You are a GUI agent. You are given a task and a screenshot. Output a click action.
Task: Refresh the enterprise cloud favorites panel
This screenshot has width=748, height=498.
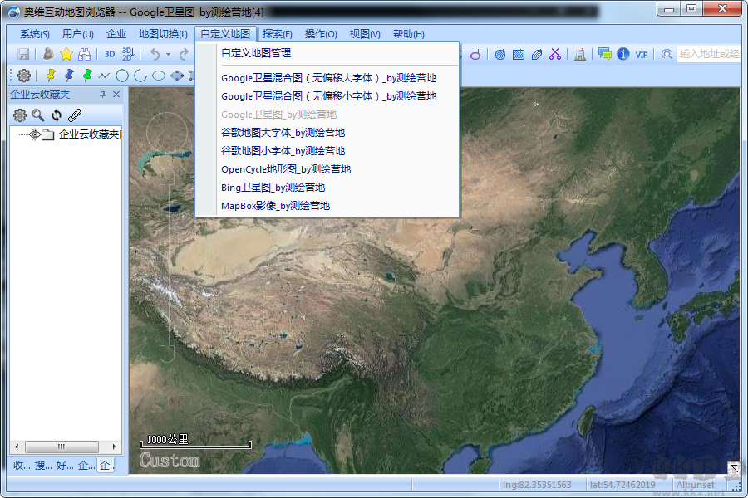pos(56,115)
